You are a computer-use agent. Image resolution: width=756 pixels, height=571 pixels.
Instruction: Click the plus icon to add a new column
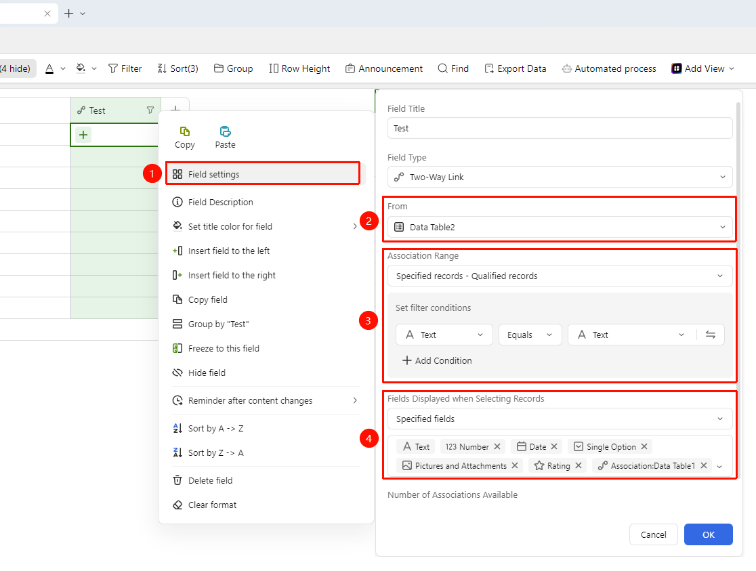175,110
